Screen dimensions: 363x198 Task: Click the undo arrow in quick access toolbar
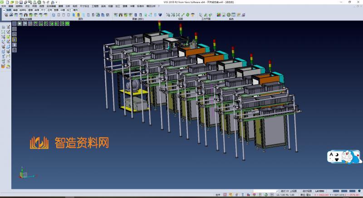click(44, 2)
